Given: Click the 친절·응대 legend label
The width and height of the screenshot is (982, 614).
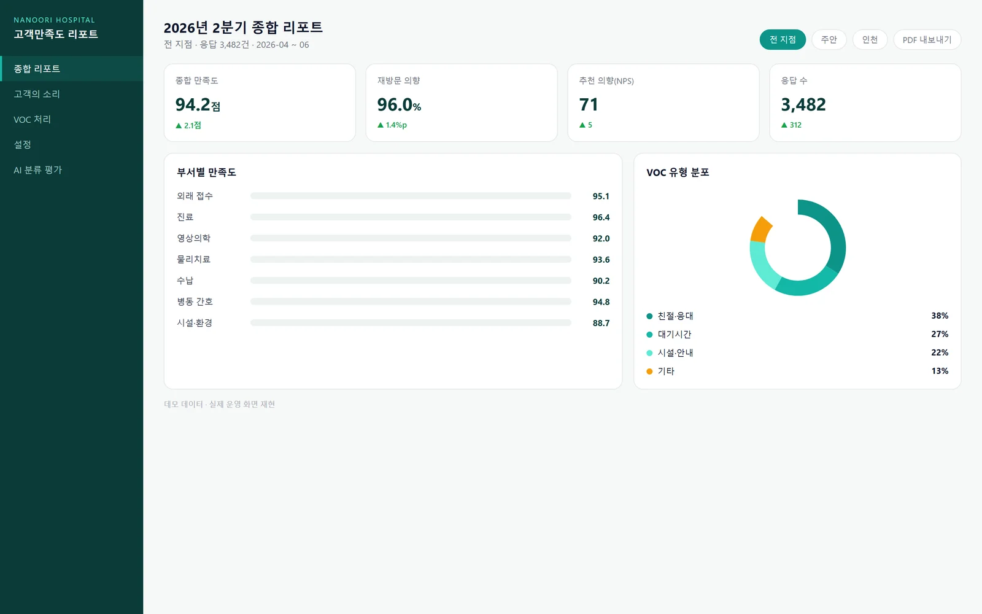Looking at the screenshot, I should tap(675, 316).
